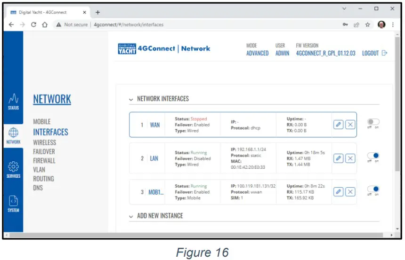
Task: Edit the WAN interface with pencil icon
Action: (x=338, y=125)
